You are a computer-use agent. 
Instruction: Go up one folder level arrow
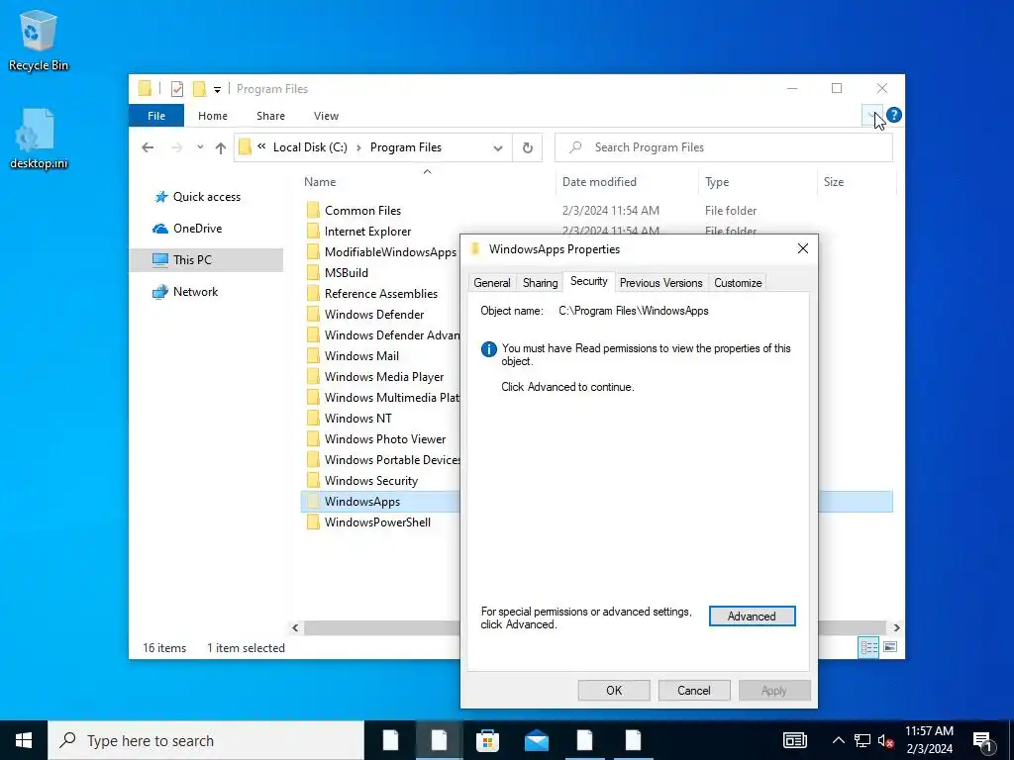(x=221, y=148)
